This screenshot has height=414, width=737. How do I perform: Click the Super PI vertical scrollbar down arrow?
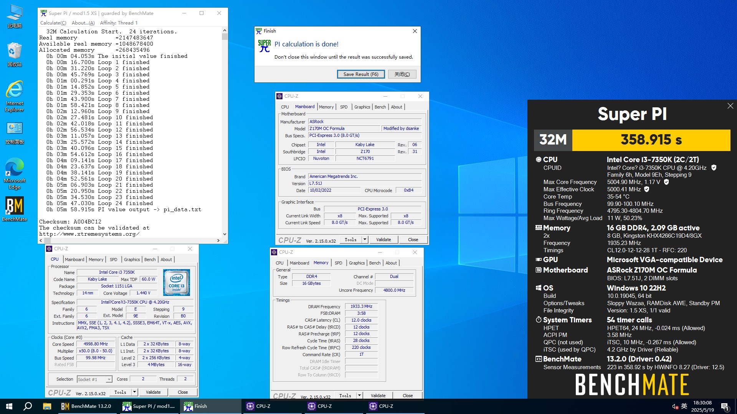(x=225, y=234)
